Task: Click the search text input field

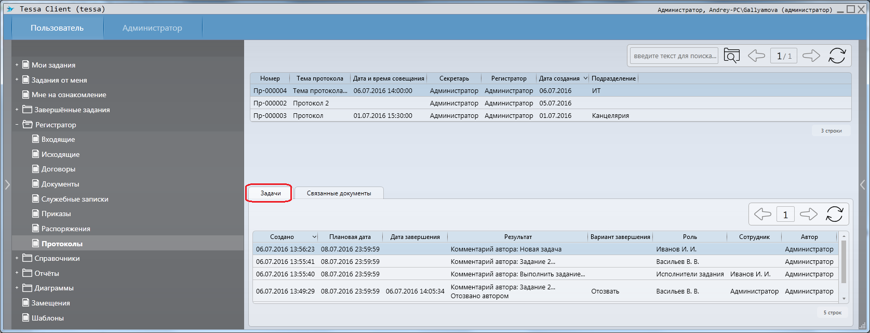Action: pos(674,56)
